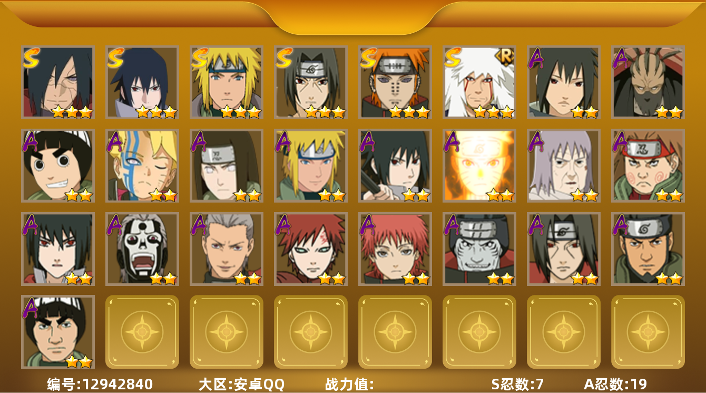The height and width of the screenshot is (393, 706).
Task: Choose the Might Guy portrait in the bottom row
Action: click(x=58, y=332)
